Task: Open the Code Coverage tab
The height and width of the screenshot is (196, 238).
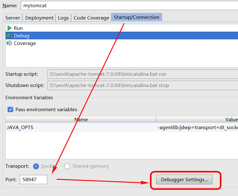Action: click(x=91, y=18)
